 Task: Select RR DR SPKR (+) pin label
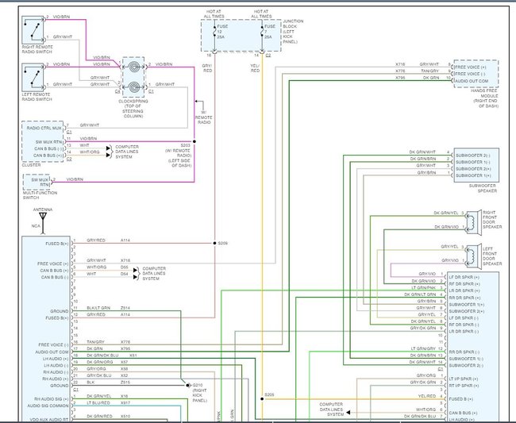[x=464, y=298]
